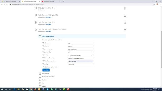Open WhatsApp from taskbar
Image resolution: width=162 pixels, height=91 pixels.
[52, 89]
